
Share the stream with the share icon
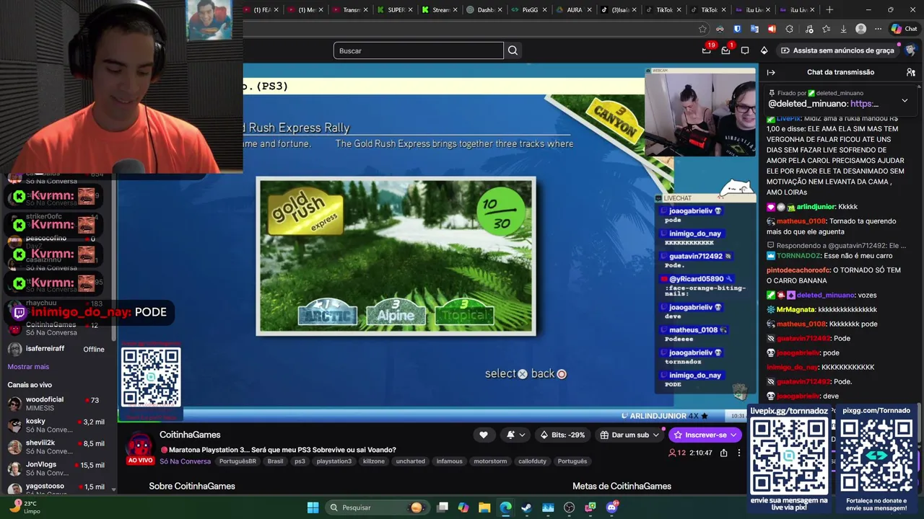pyautogui.click(x=724, y=453)
